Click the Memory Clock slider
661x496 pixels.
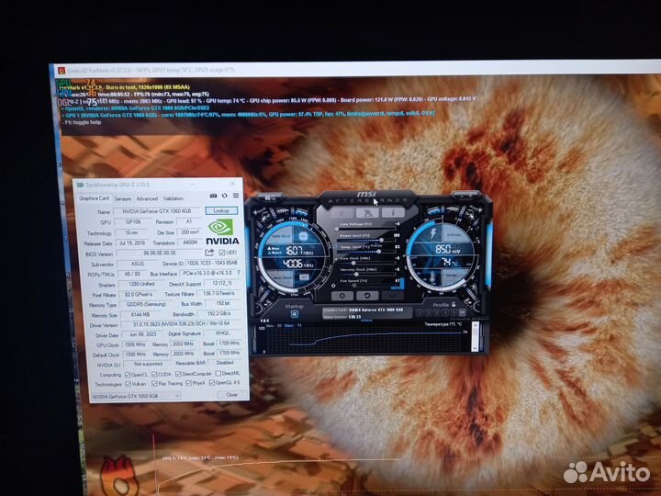pyautogui.click(x=367, y=274)
